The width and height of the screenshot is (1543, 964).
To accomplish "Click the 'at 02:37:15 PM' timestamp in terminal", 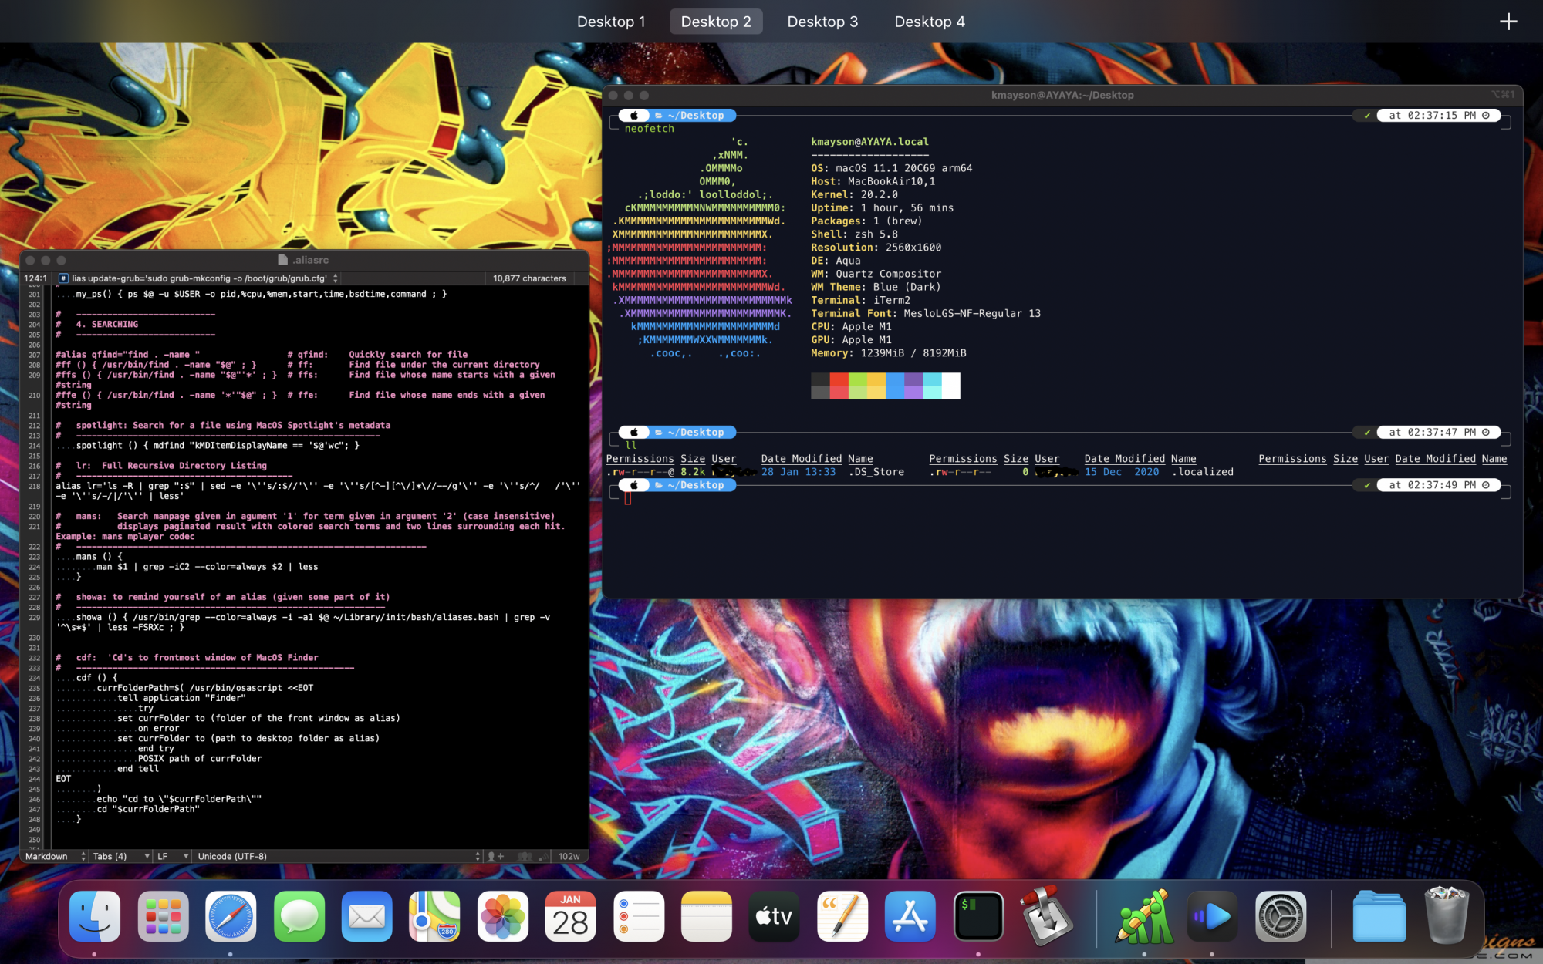I will click(1433, 116).
